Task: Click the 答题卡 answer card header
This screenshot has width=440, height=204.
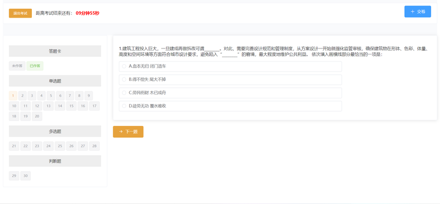Action: [x=55, y=51]
